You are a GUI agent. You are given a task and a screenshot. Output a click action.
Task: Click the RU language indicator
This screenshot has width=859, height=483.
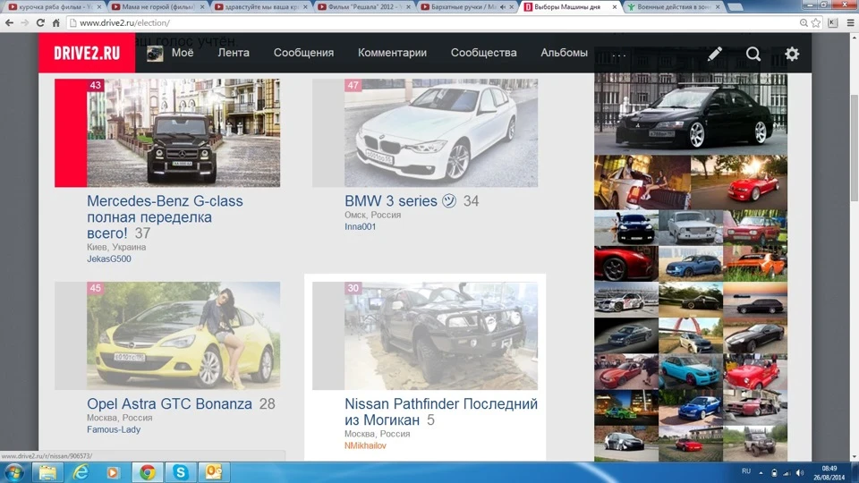[x=746, y=471]
